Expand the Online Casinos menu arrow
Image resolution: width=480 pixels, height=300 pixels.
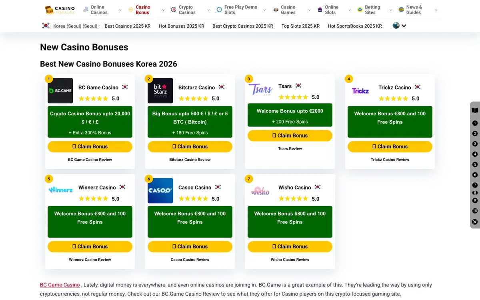pyautogui.click(x=120, y=10)
